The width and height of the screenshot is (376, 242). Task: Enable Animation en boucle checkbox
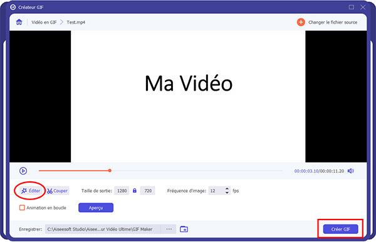point(22,208)
